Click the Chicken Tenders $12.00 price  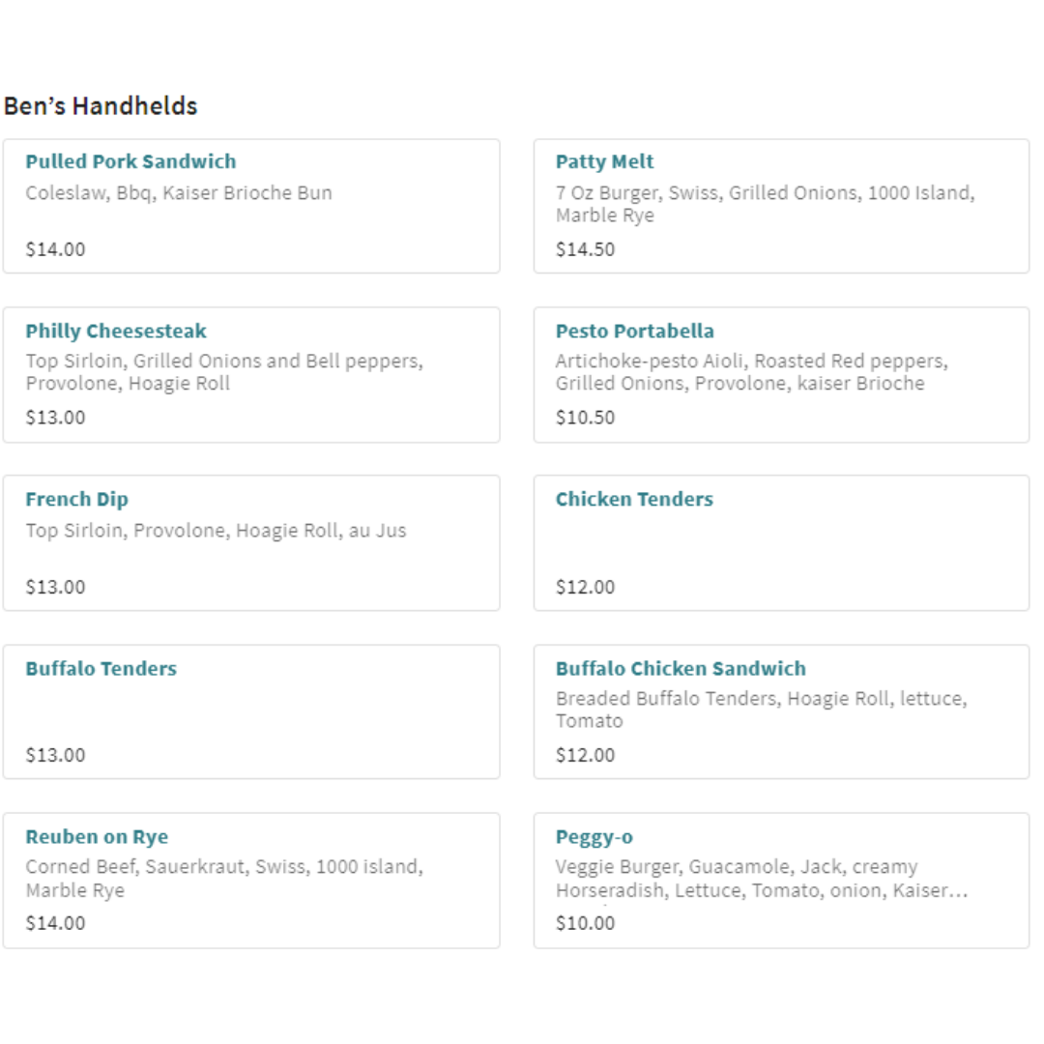[x=585, y=587]
